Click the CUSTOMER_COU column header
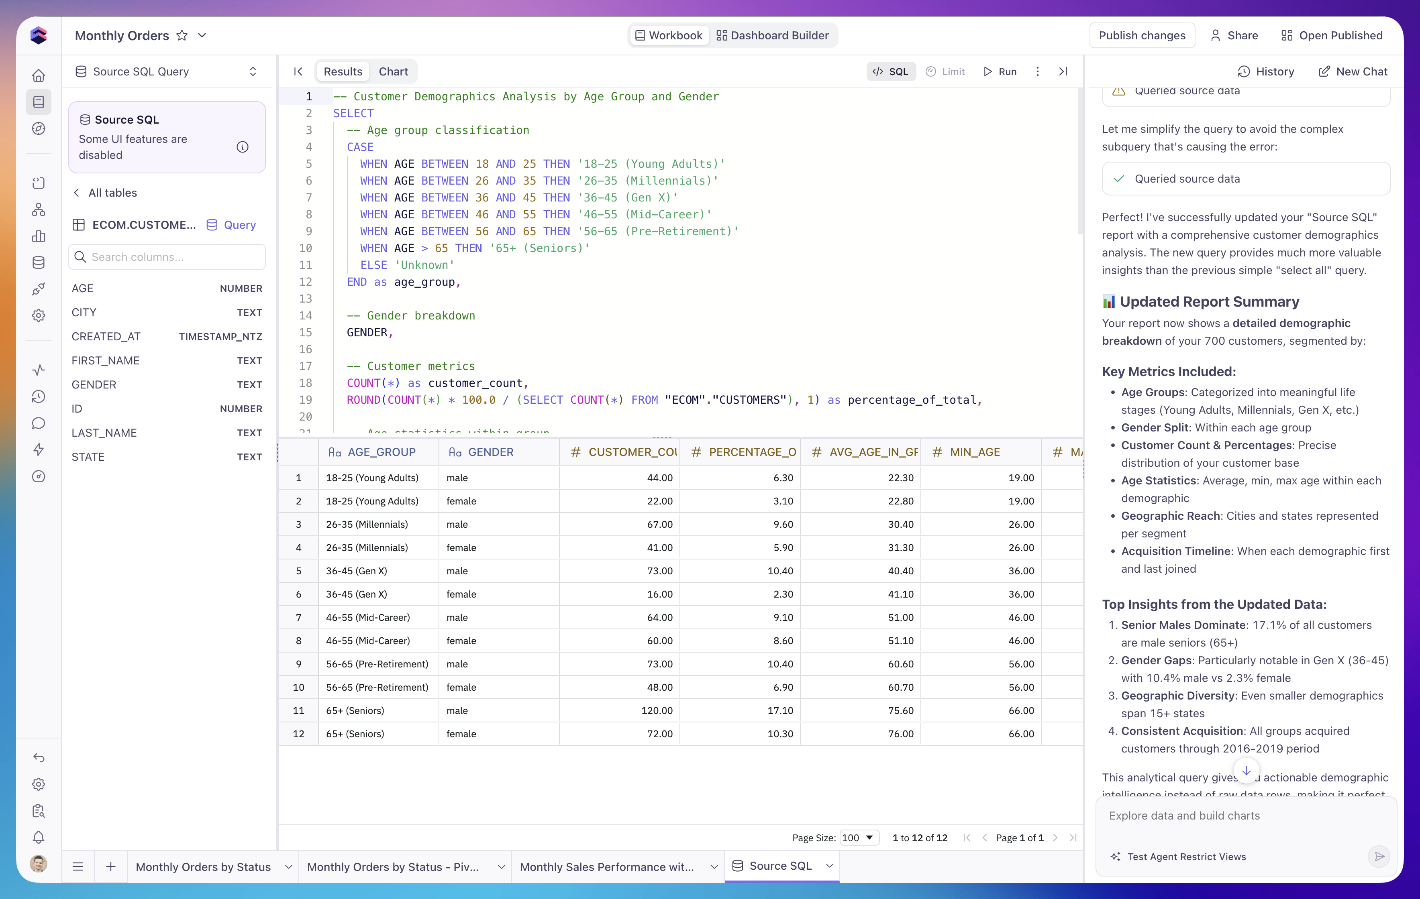Screen dimensions: 1420x899 click(x=620, y=452)
